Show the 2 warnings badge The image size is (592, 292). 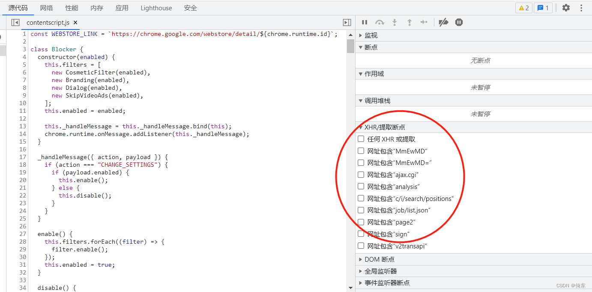[x=524, y=8]
